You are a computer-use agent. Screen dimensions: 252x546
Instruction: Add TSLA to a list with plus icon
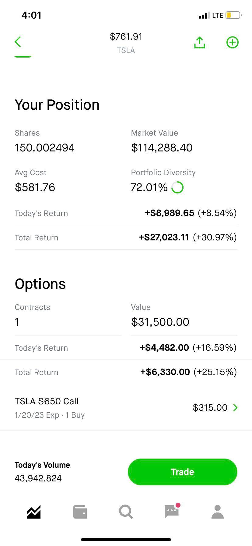pos(233,42)
